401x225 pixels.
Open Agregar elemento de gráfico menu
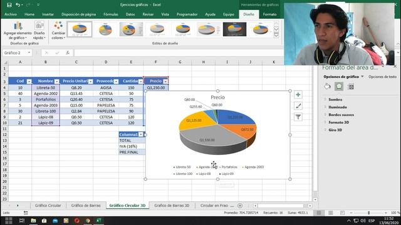click(18, 31)
